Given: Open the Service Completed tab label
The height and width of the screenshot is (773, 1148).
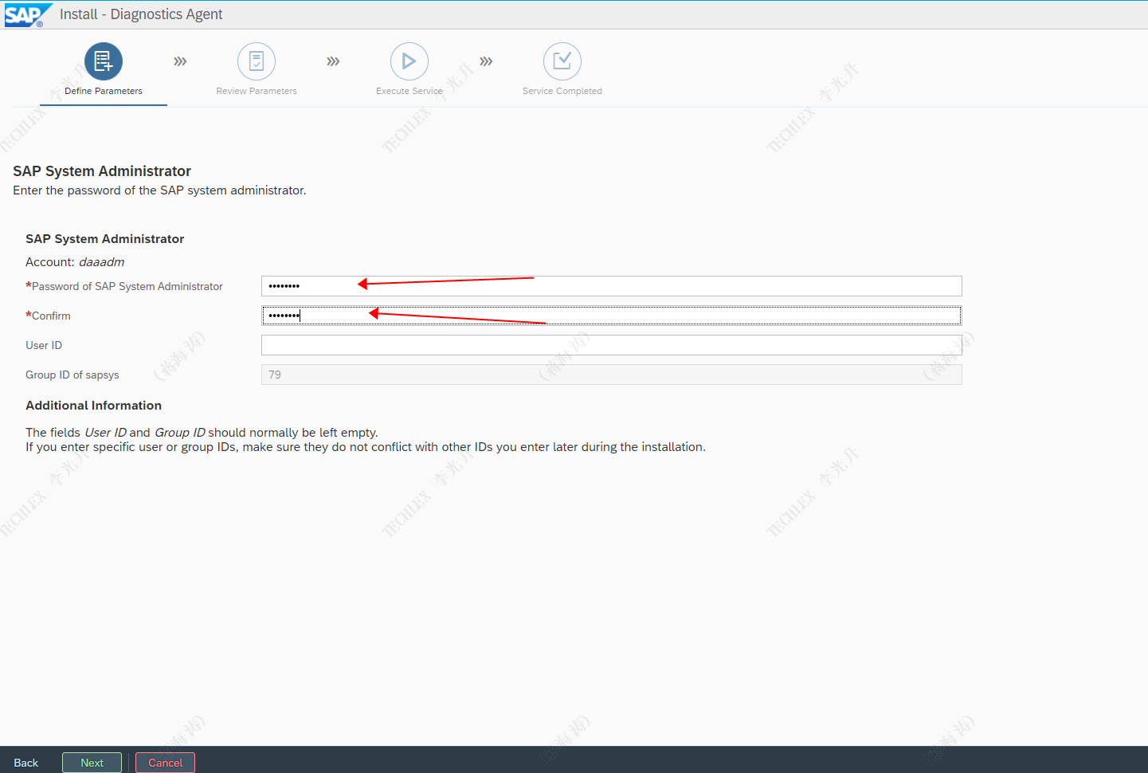Looking at the screenshot, I should click(562, 91).
